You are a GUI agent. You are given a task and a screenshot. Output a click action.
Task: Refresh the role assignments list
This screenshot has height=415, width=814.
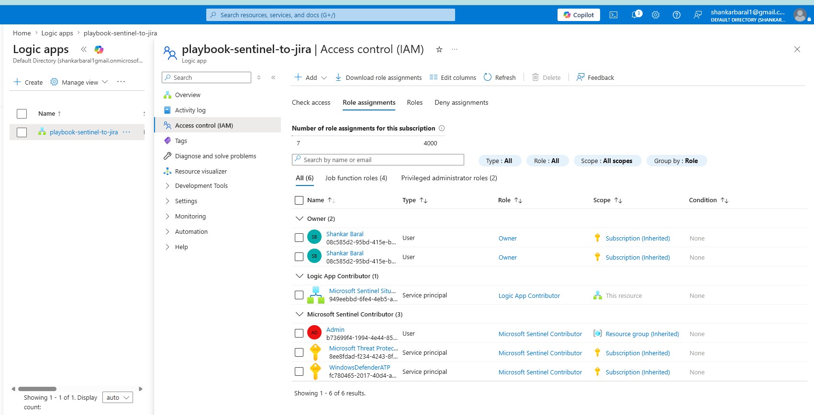pos(500,77)
